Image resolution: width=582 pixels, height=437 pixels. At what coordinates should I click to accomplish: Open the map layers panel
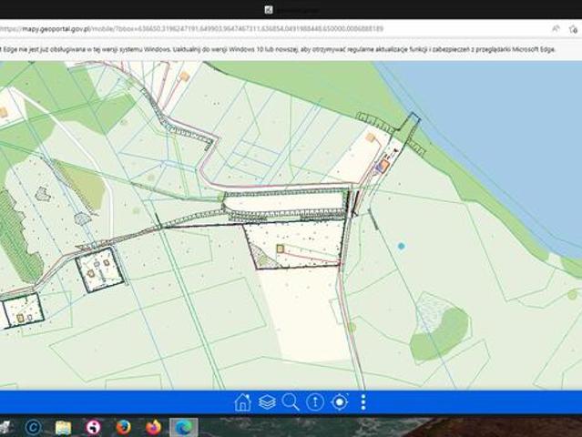[x=267, y=402]
